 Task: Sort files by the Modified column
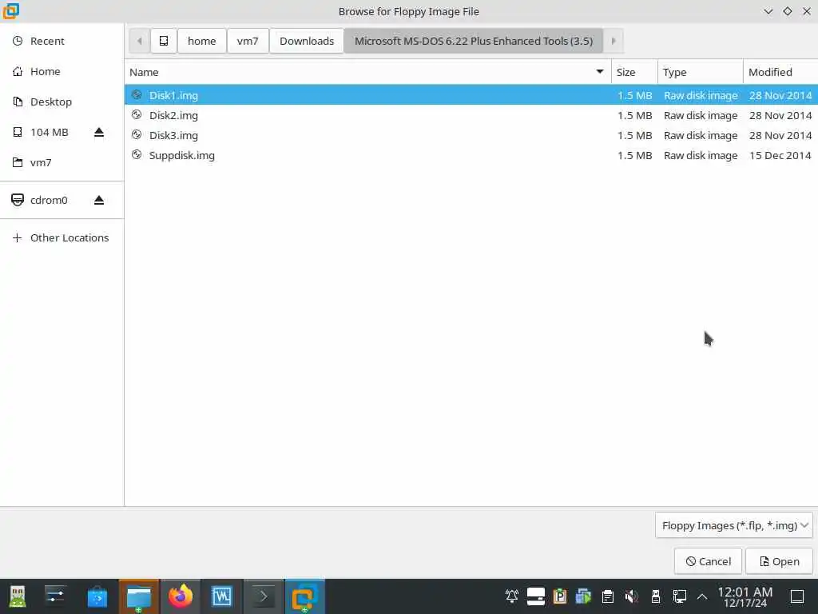click(x=780, y=72)
